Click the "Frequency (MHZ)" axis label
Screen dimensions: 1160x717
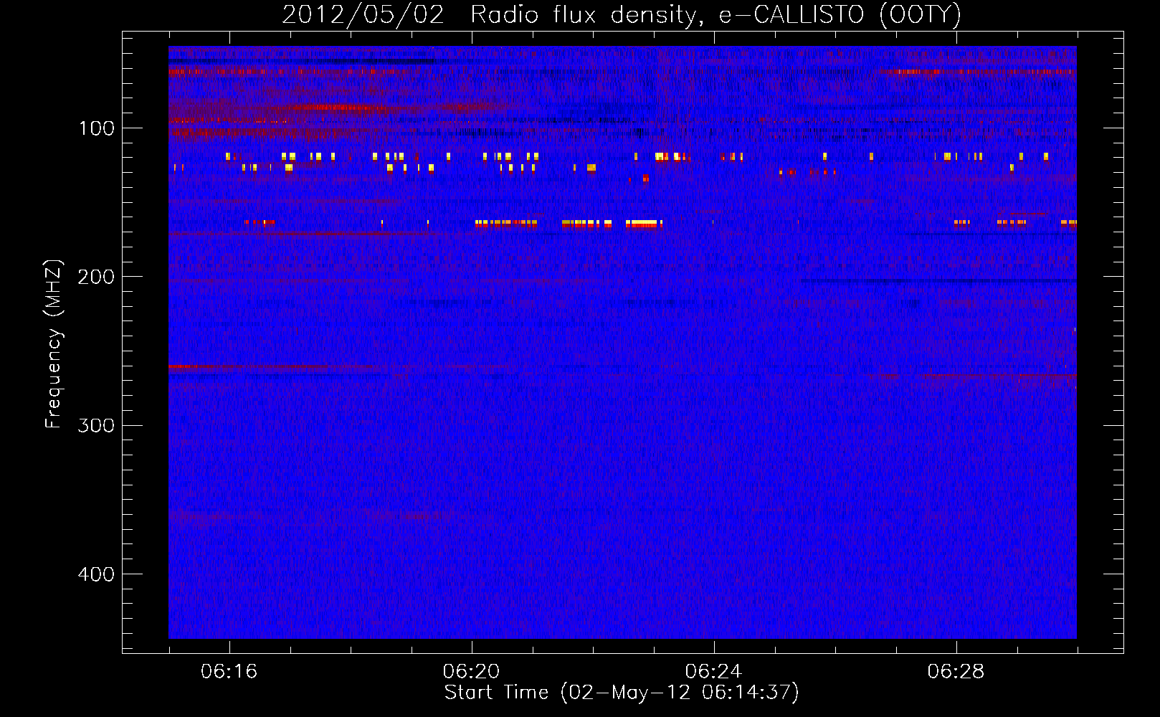point(54,344)
